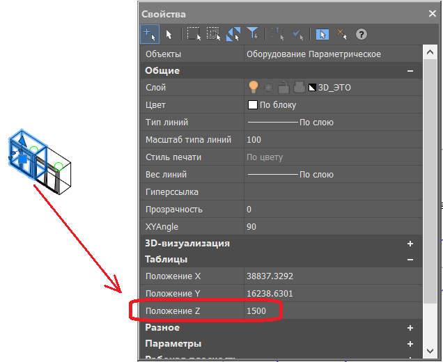443x362 pixels.
Task: Expand the Параметры section
Action: (410, 344)
